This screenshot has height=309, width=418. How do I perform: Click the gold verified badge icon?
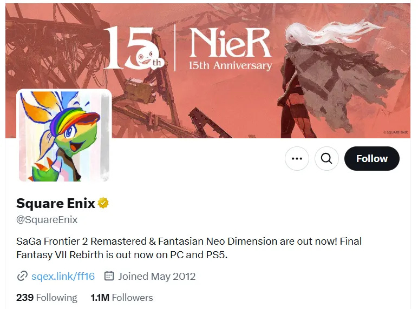pos(103,203)
